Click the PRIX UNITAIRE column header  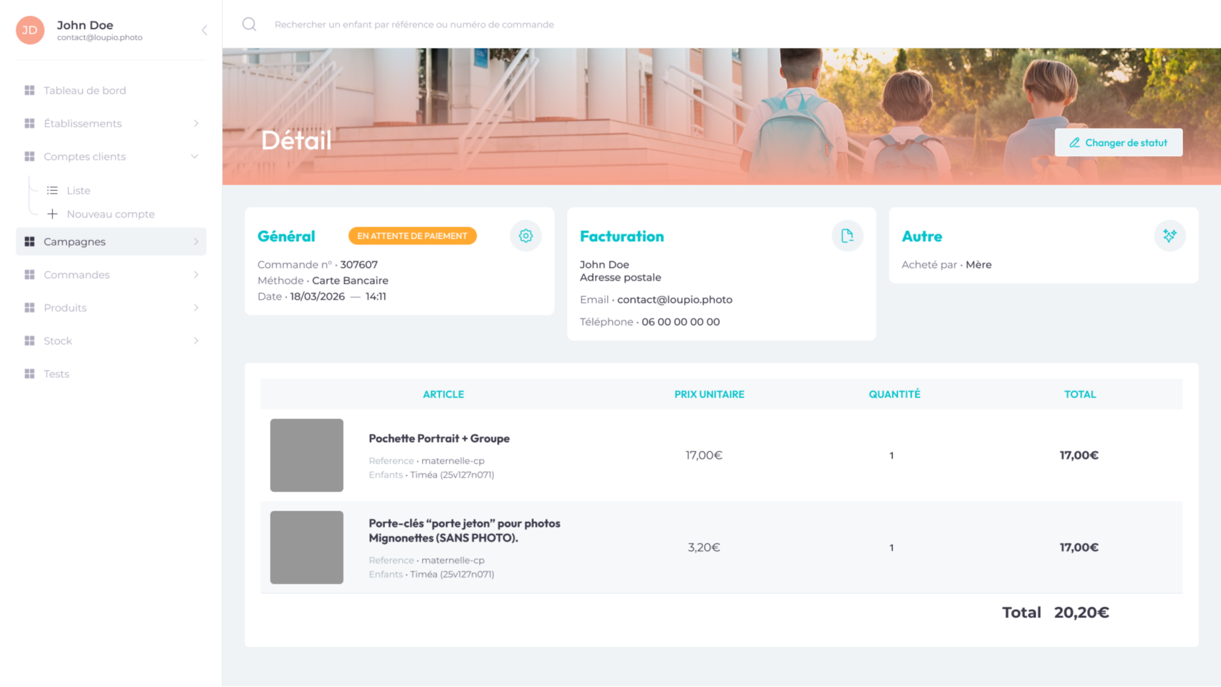pyautogui.click(x=709, y=394)
